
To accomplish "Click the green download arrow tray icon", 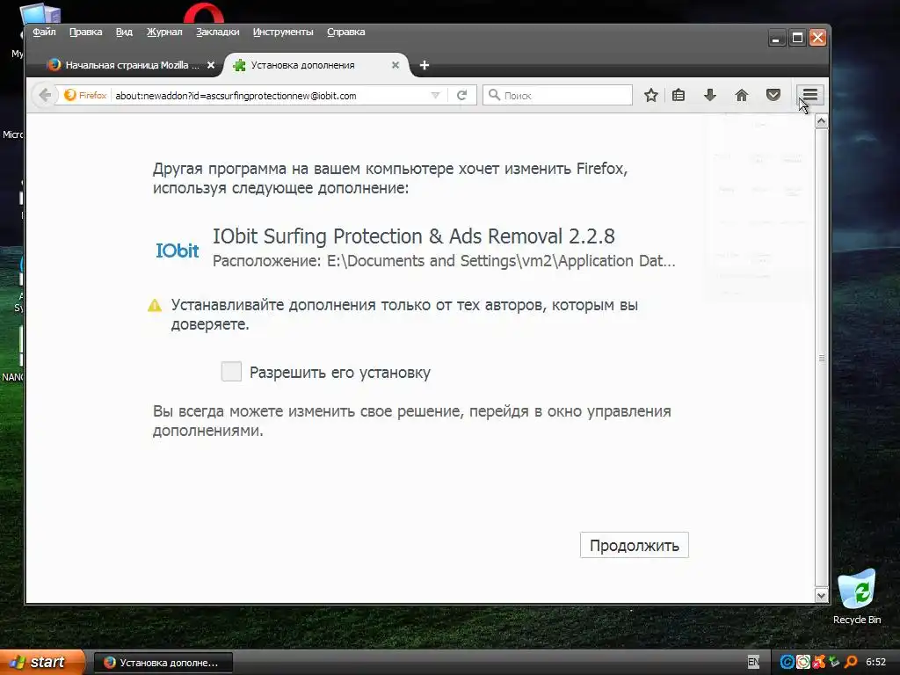I will [x=834, y=662].
